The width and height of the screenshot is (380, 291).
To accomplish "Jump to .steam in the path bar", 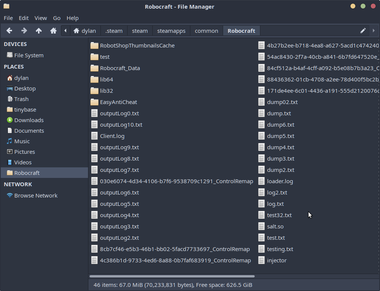I will pos(114,31).
